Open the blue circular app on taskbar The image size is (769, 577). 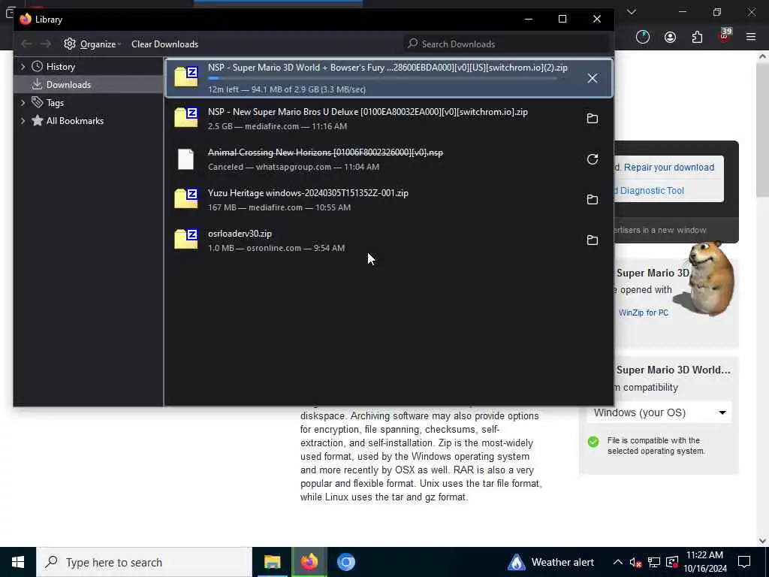(x=345, y=562)
